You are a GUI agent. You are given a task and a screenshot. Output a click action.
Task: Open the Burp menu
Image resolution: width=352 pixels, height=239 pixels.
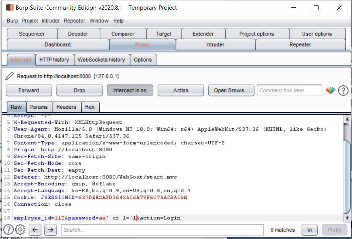(x=12, y=21)
